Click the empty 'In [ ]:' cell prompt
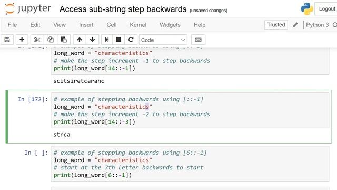The image size is (337, 190). [36, 153]
